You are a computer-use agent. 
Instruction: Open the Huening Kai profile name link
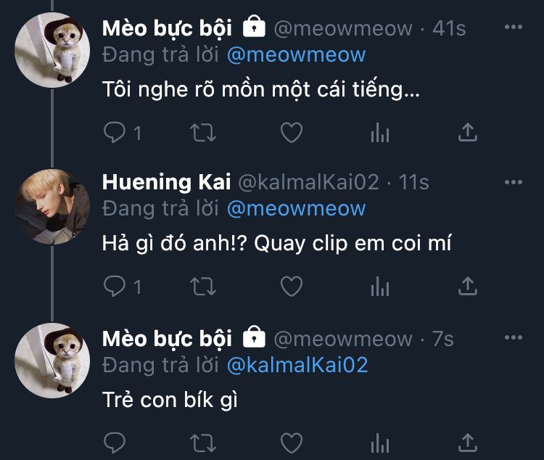coord(166,182)
